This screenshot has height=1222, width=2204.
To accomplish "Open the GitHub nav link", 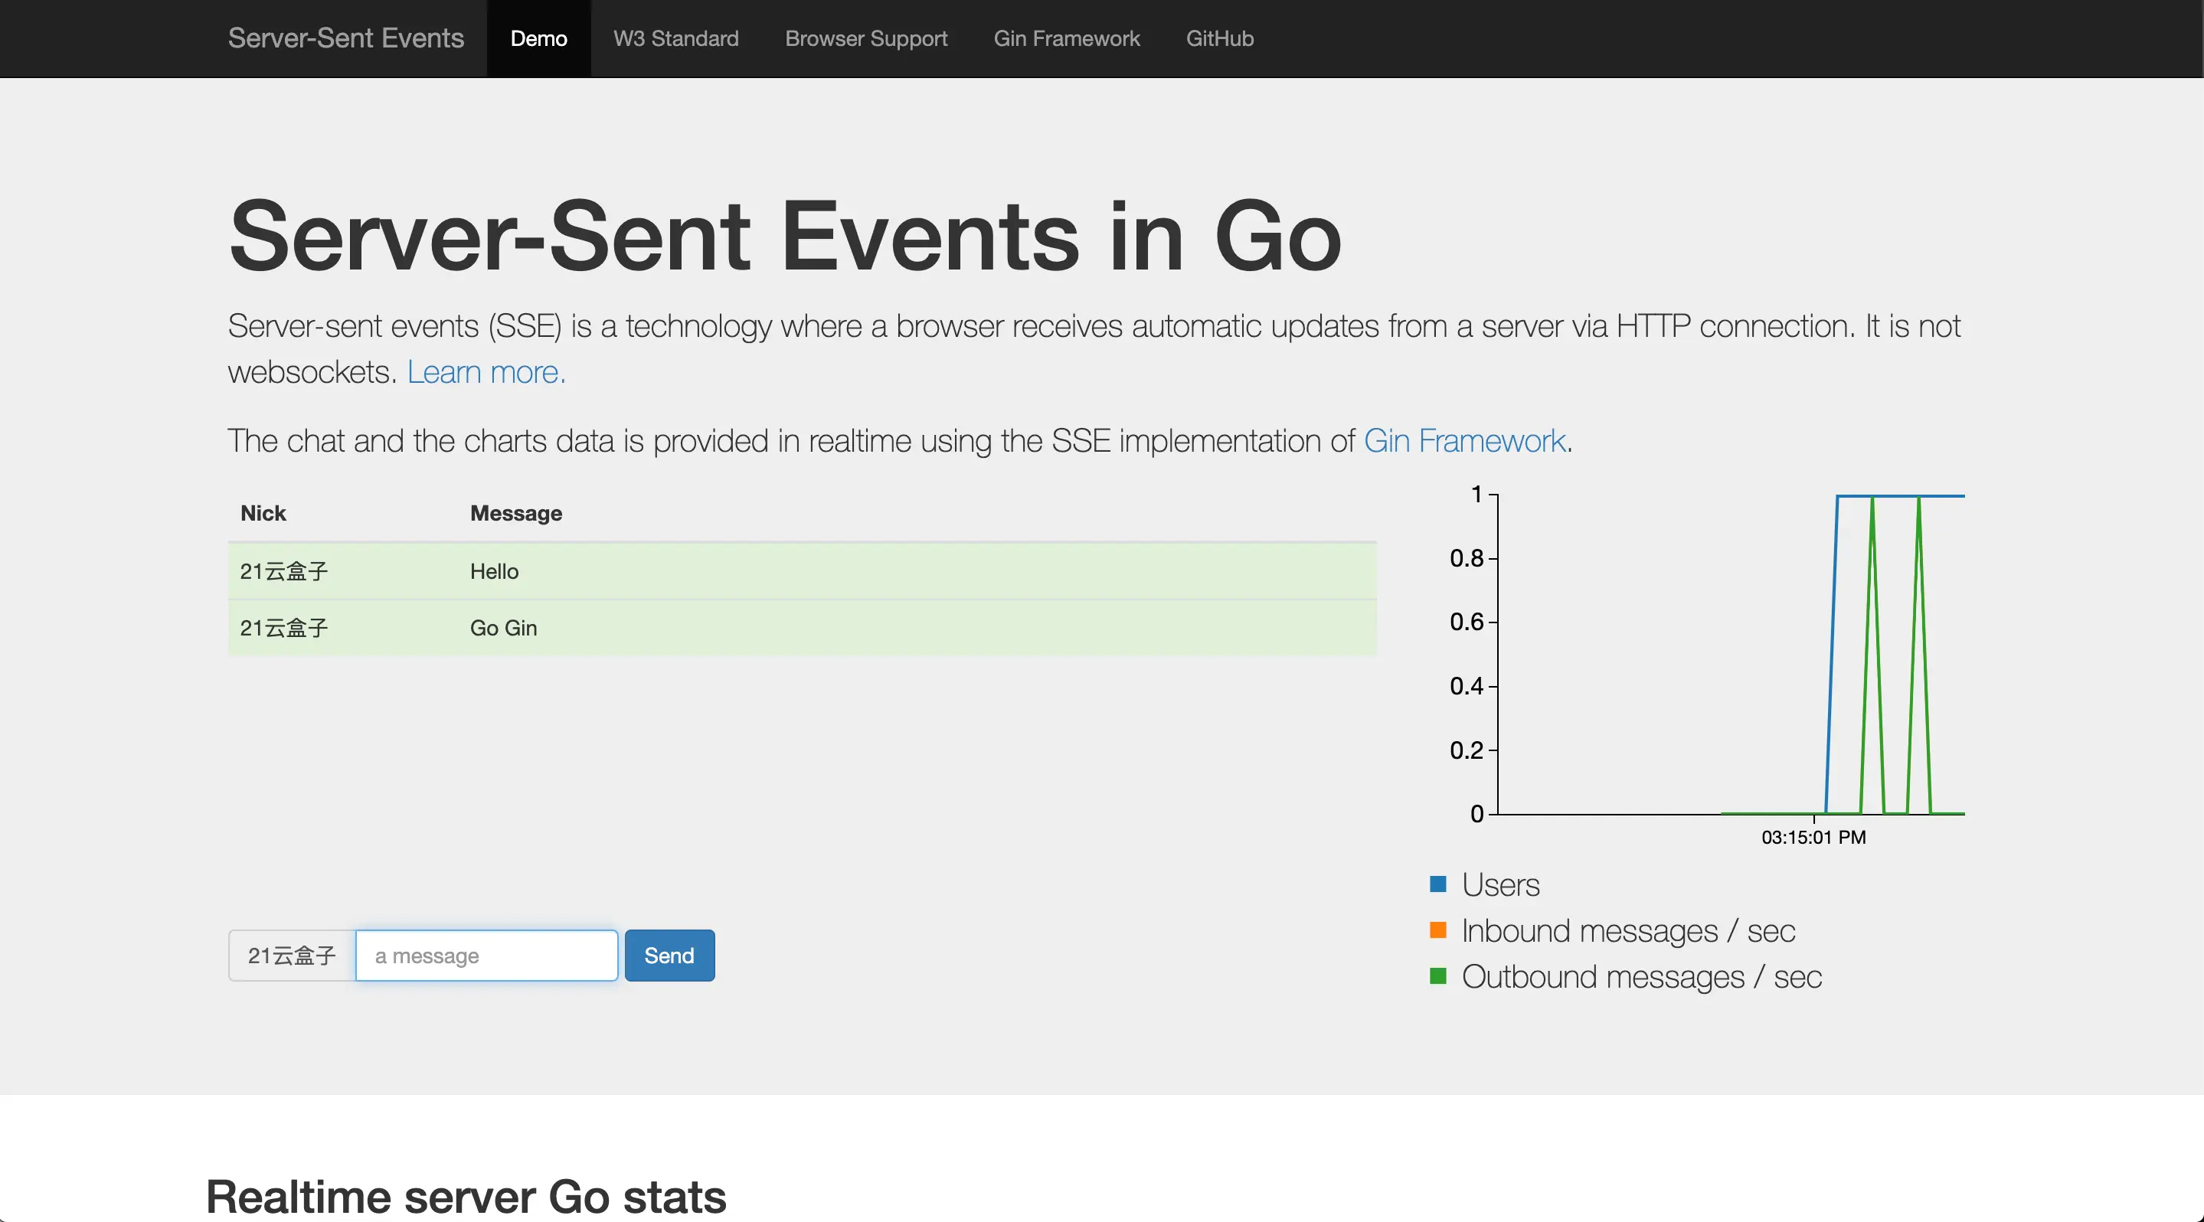I will pos(1219,38).
